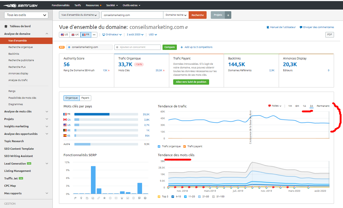Select the 6M time range tab
Image resolution: width=343 pixels, height=208 pixels.
coord(297,106)
